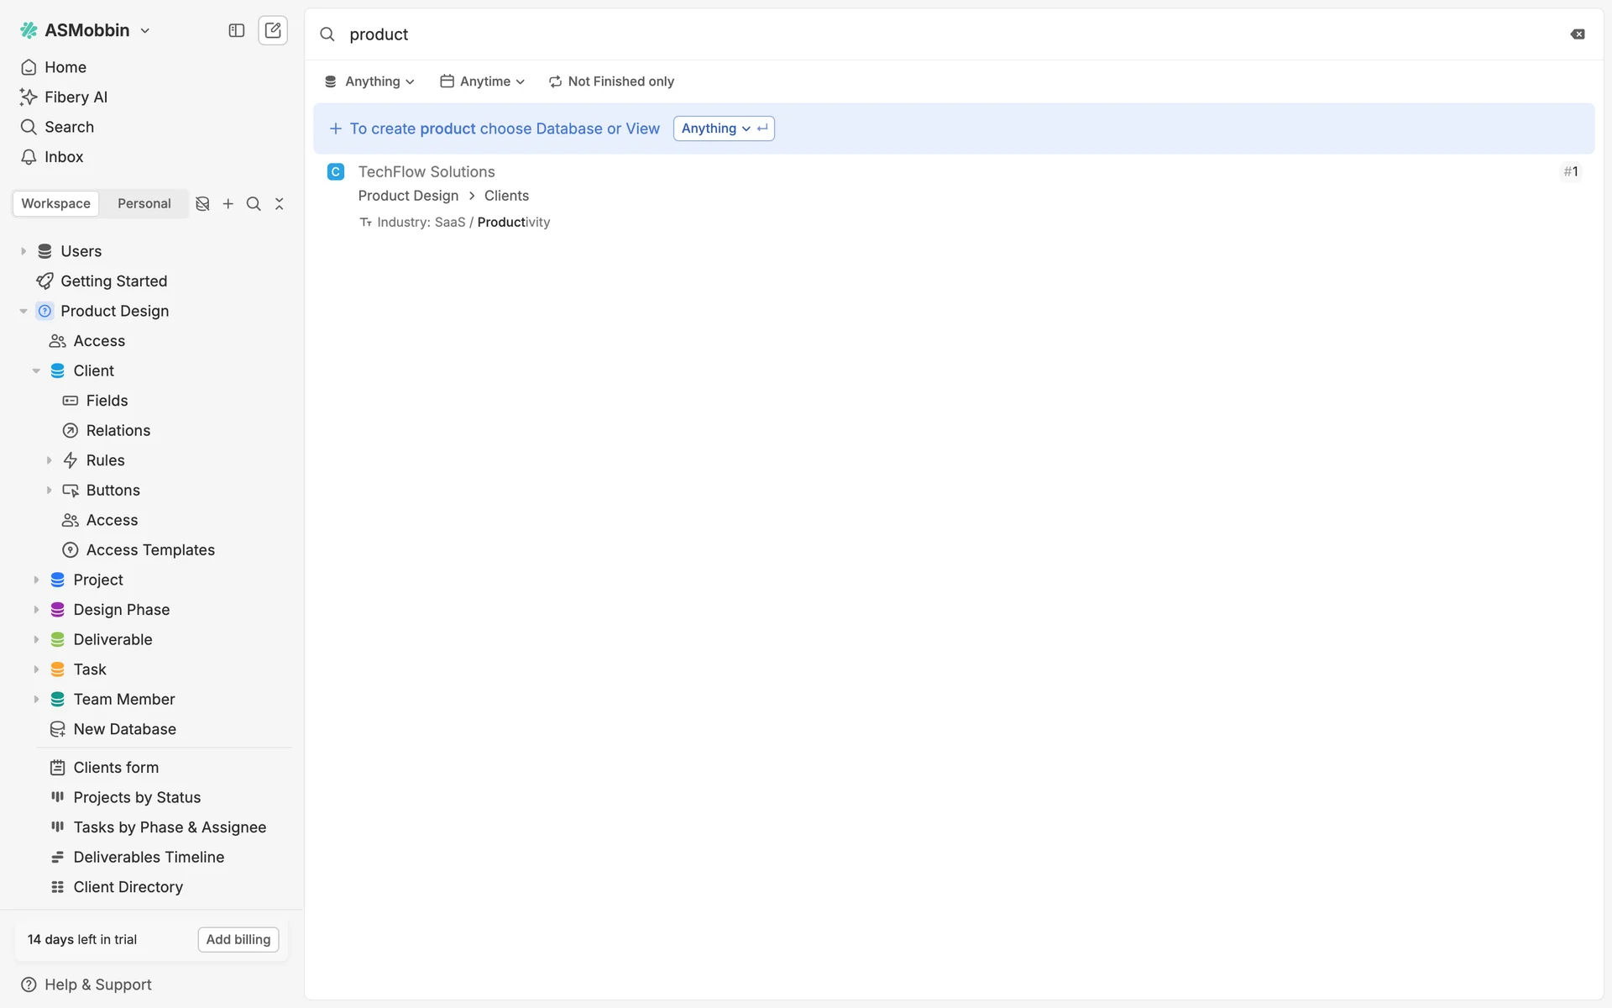Open Fibery AI from the sidebar

[76, 97]
